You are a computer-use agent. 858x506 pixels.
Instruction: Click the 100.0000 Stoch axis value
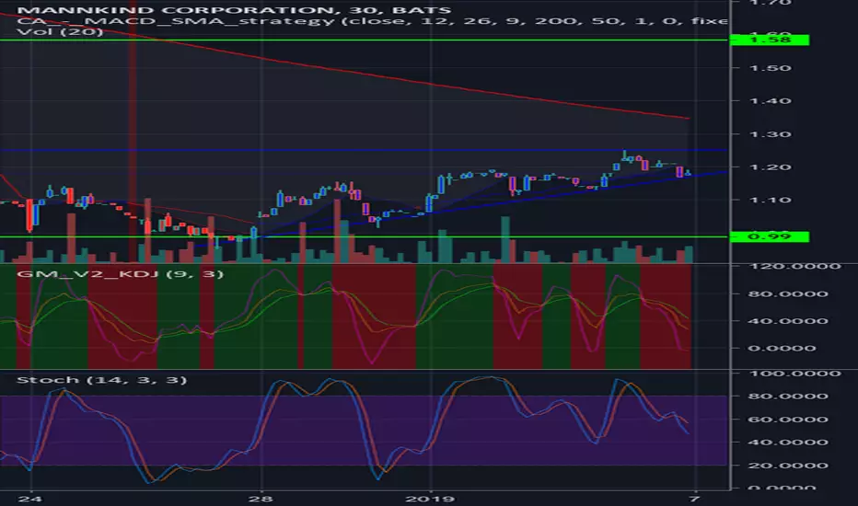pyautogui.click(x=794, y=374)
